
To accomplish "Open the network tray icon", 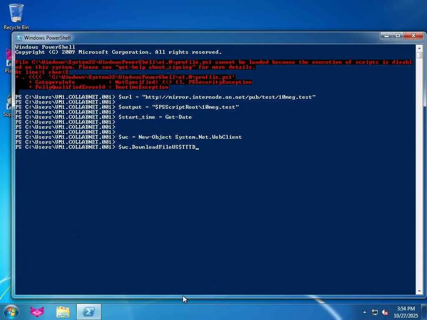I will coord(375,312).
